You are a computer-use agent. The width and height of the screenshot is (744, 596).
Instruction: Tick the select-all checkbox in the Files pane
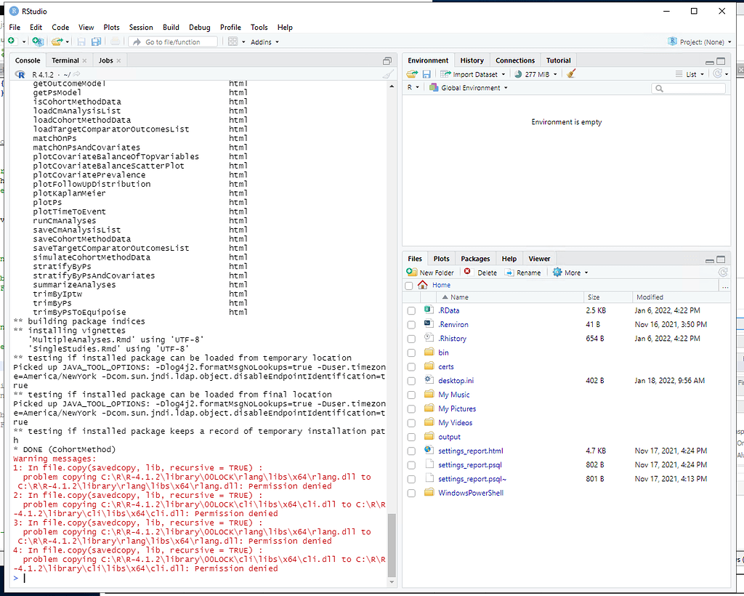coord(408,285)
